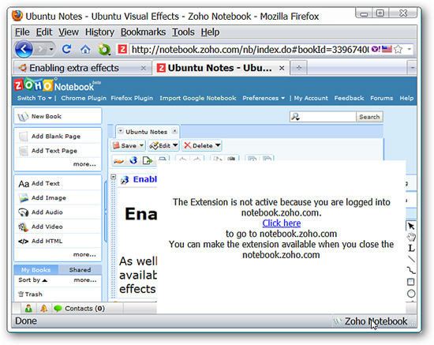Click the Search button

point(369,117)
